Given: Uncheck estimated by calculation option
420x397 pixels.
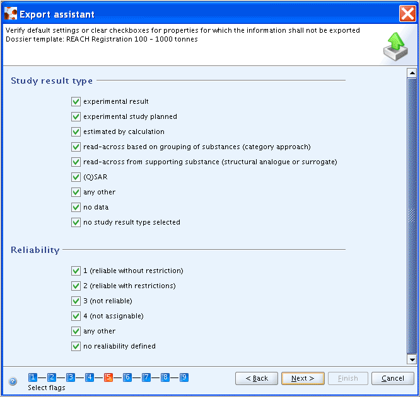Looking at the screenshot, I should (76, 131).
